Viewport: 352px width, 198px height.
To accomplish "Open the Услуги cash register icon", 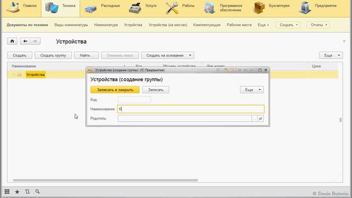I will [135, 8].
